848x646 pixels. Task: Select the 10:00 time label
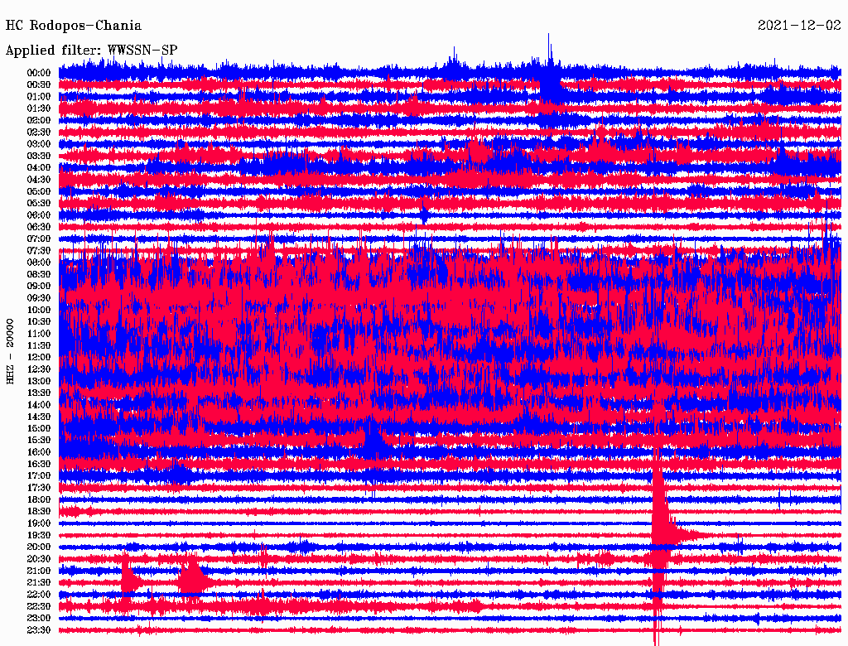pyautogui.click(x=38, y=310)
